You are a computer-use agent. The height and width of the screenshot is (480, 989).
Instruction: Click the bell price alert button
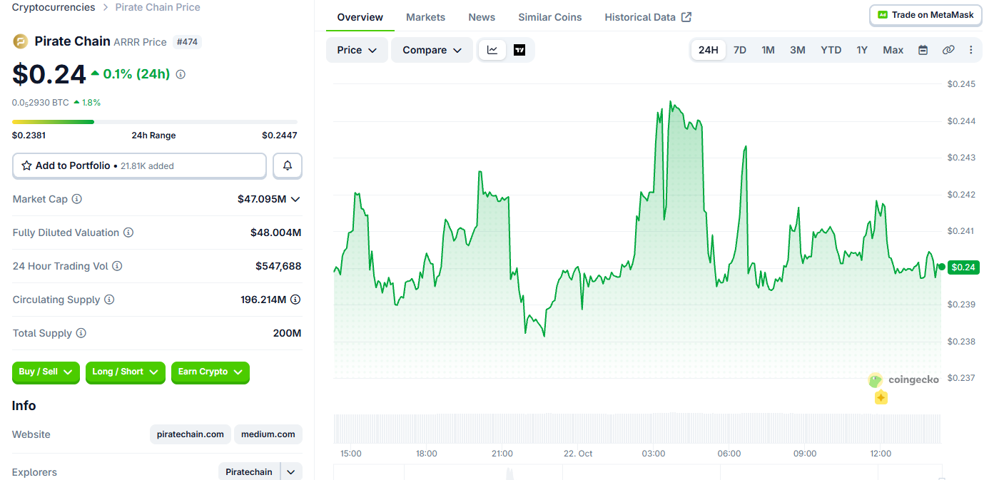pos(288,165)
